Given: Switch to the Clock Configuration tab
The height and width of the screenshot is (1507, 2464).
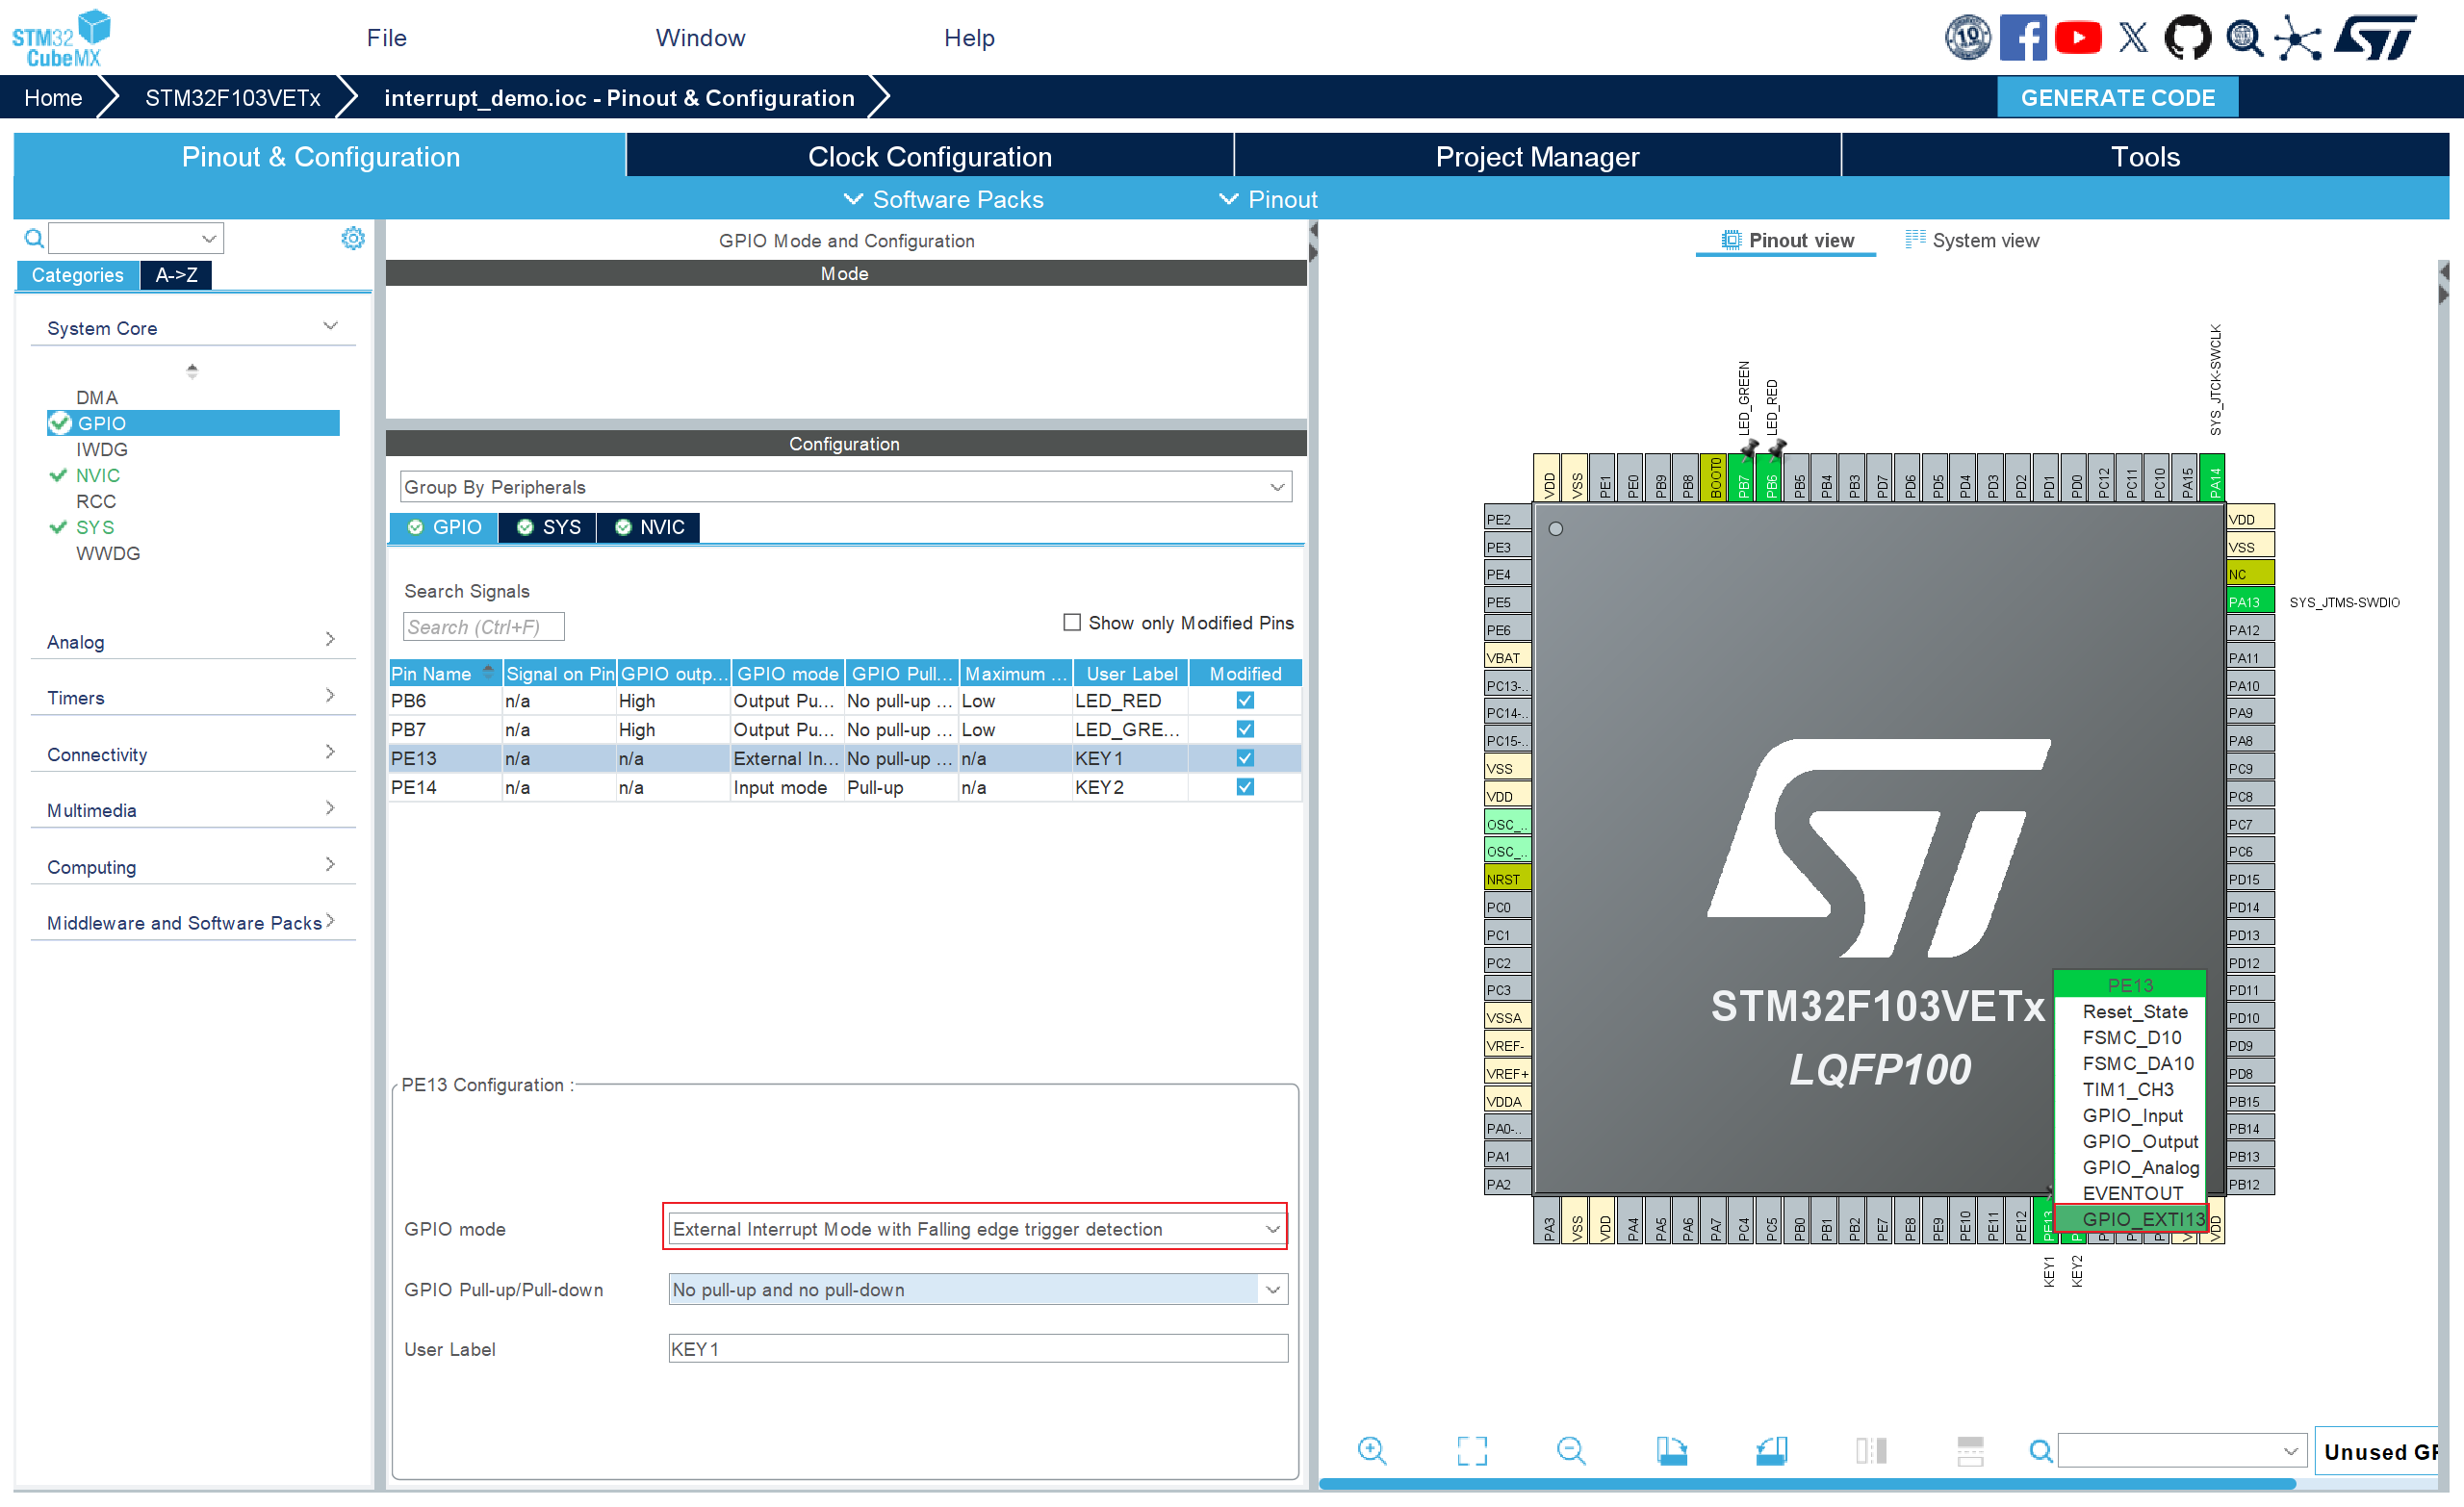Looking at the screenshot, I should coord(929,157).
